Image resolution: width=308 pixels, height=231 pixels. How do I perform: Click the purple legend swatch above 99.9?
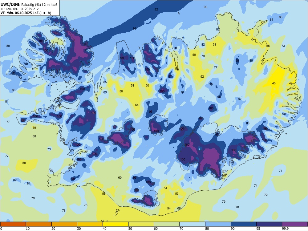pos(295,224)
